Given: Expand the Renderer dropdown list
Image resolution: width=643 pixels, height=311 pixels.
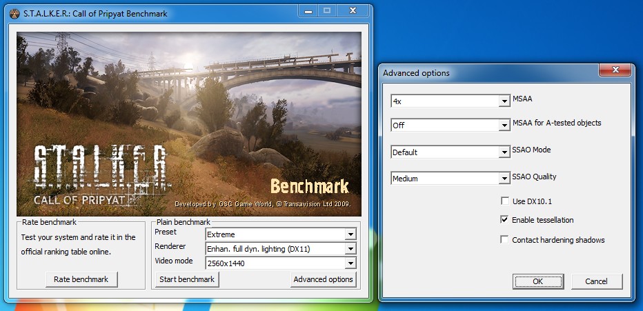Looking at the screenshot, I should pos(281,249).
